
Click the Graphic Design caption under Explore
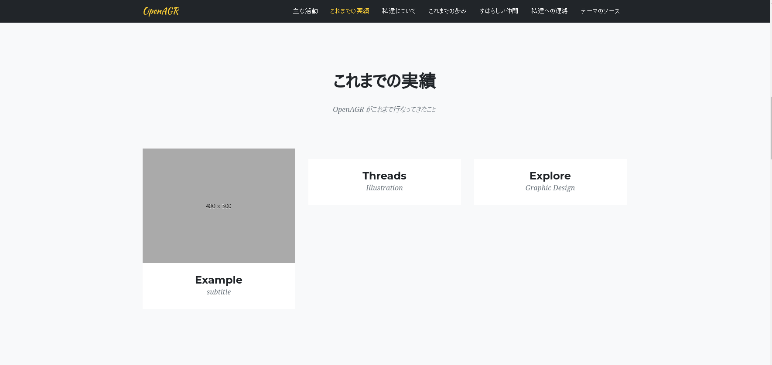550,188
